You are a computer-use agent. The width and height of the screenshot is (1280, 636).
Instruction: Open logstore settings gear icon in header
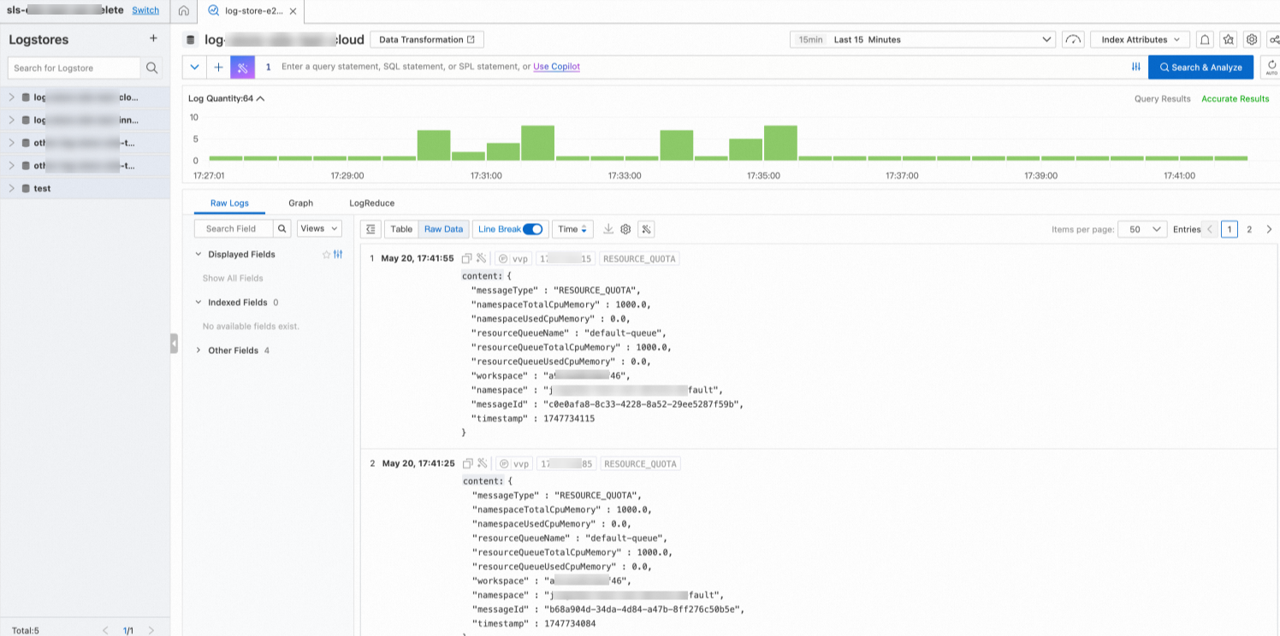click(1252, 39)
